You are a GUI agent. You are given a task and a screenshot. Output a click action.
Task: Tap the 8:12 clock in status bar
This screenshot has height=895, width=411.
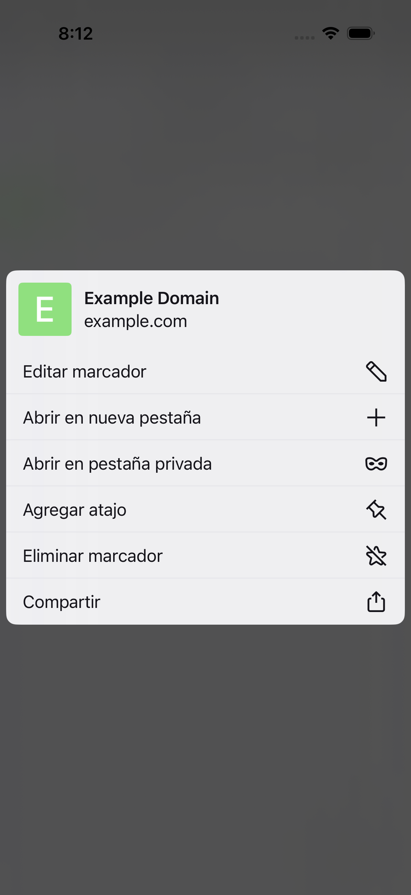(x=76, y=34)
